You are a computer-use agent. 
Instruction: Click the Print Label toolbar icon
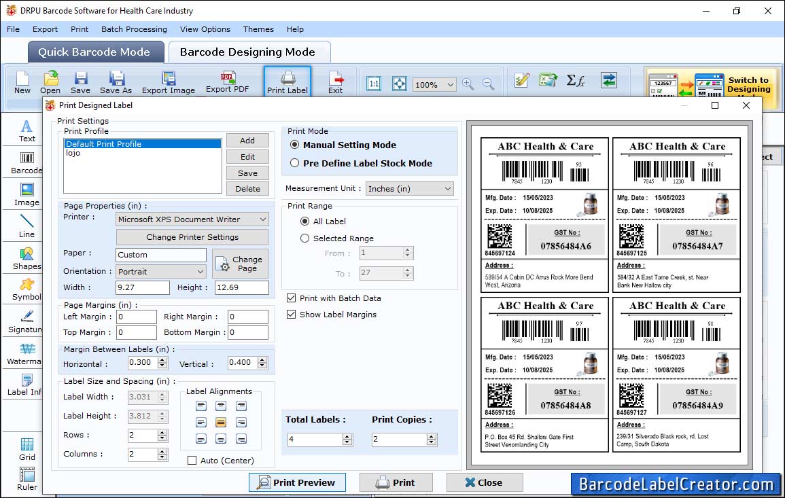click(x=287, y=82)
